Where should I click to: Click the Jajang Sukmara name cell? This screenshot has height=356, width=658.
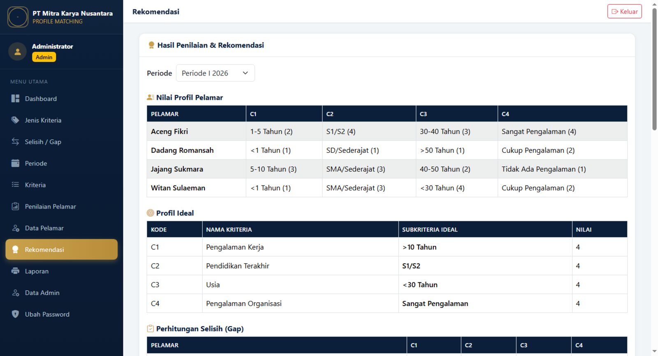(197, 169)
